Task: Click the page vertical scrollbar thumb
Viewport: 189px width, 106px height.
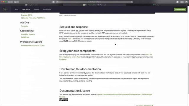Action: pos(188,79)
